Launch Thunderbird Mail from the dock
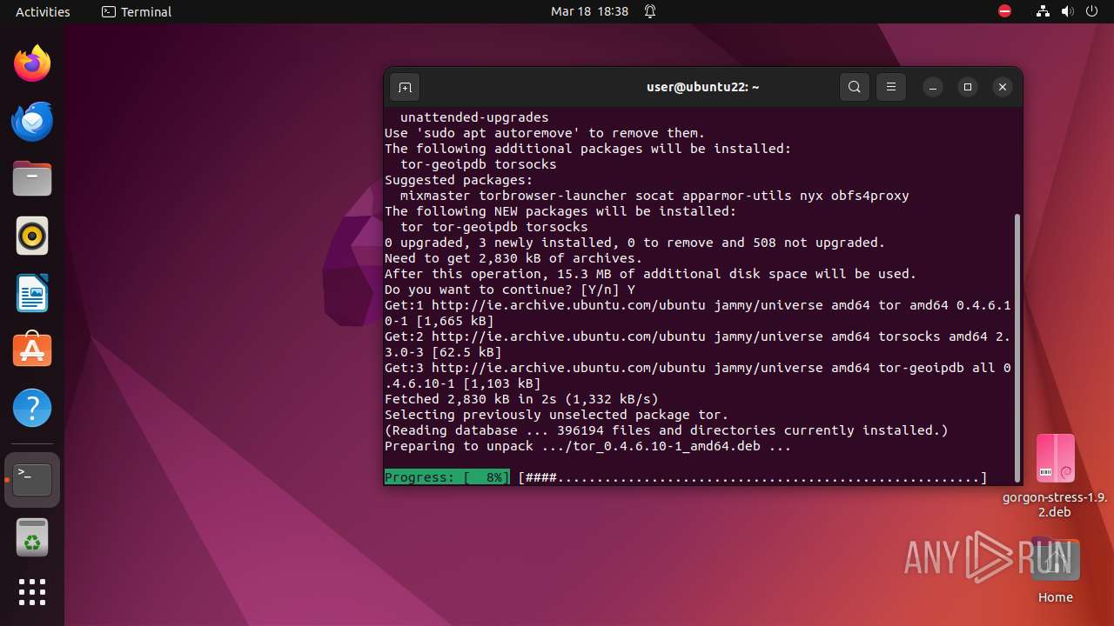The width and height of the screenshot is (1114, 626). click(x=32, y=121)
